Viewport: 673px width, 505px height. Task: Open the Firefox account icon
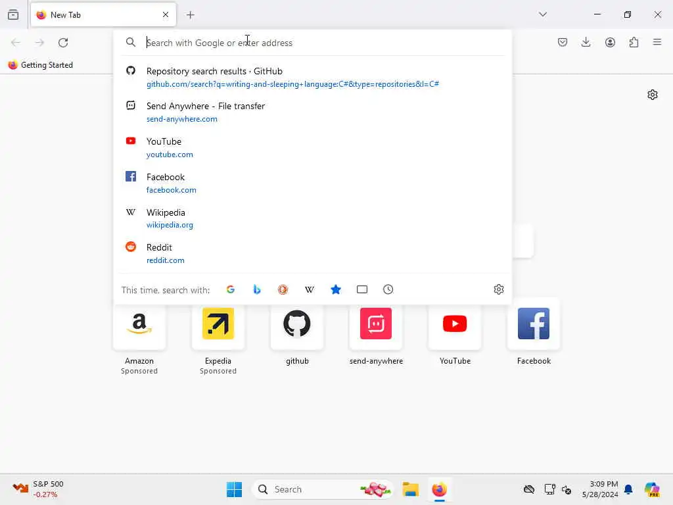(610, 42)
